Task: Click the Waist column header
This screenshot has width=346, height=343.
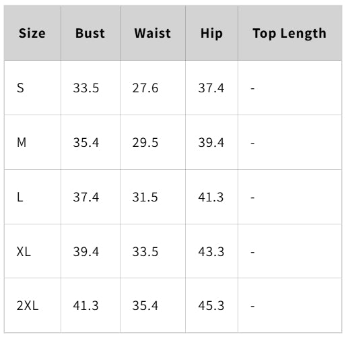Action: (x=153, y=33)
